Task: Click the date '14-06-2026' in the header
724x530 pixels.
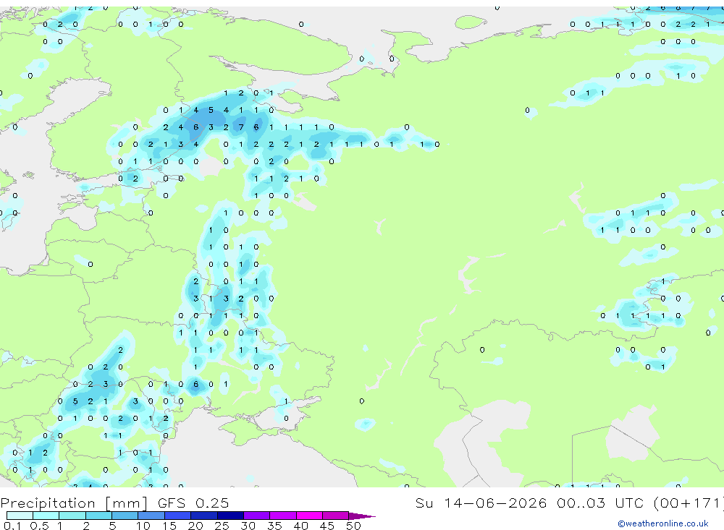Action: click(495, 503)
